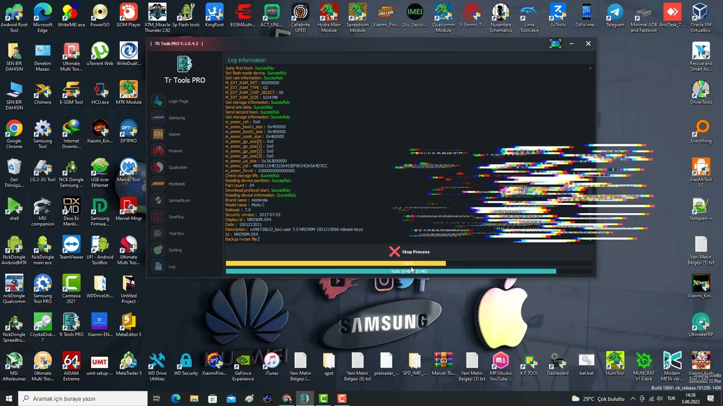Open Task View from the taskbar
Image resolution: width=723 pixels, height=406 pixels.
point(156,399)
